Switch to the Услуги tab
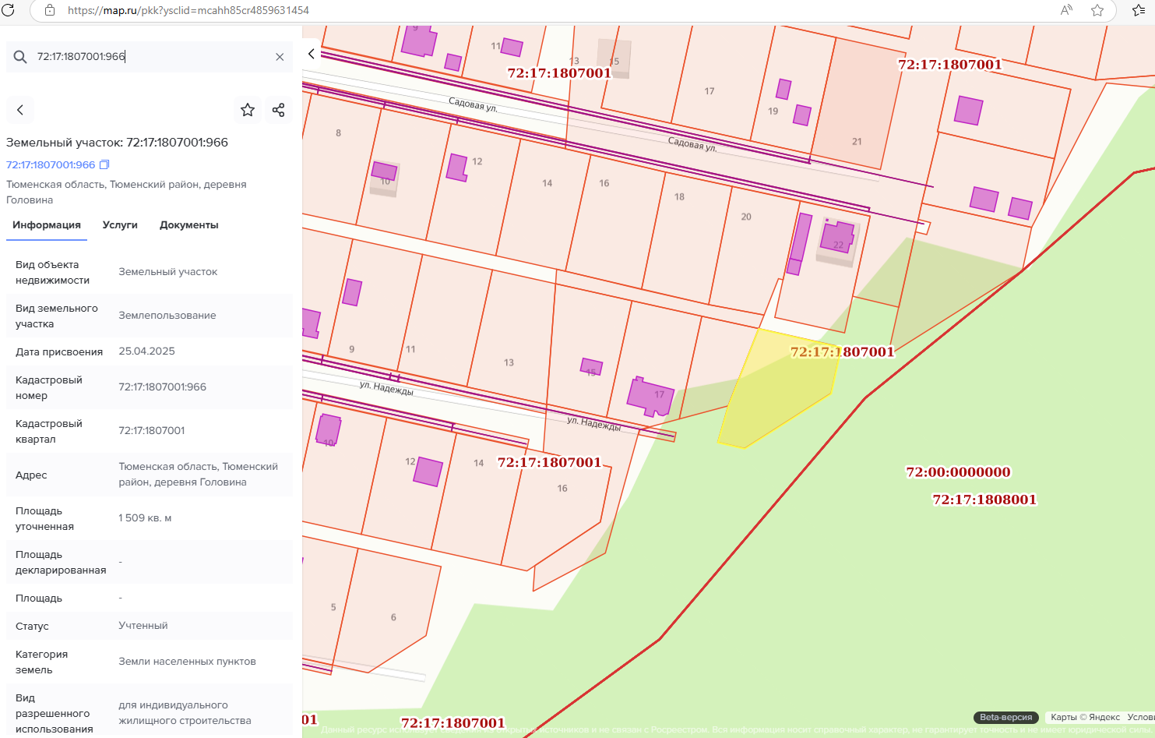The image size is (1155, 738). coord(120,224)
